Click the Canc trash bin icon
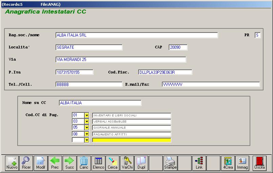The width and height of the screenshot is (273, 173). point(84,163)
